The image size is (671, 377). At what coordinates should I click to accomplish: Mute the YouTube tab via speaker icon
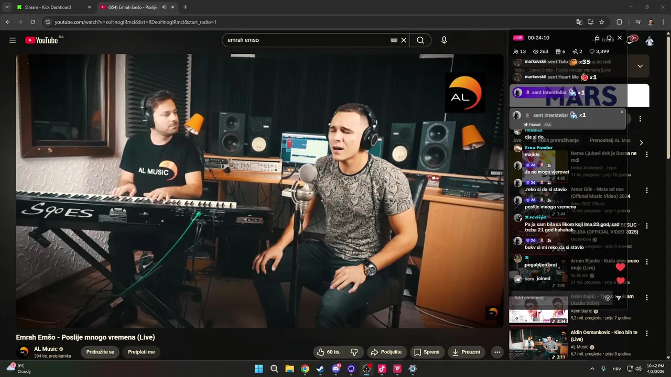[x=164, y=7]
